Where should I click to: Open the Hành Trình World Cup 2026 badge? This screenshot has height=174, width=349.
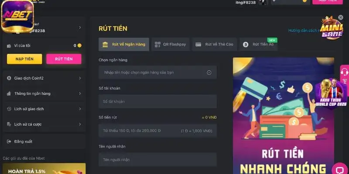coord(331,93)
